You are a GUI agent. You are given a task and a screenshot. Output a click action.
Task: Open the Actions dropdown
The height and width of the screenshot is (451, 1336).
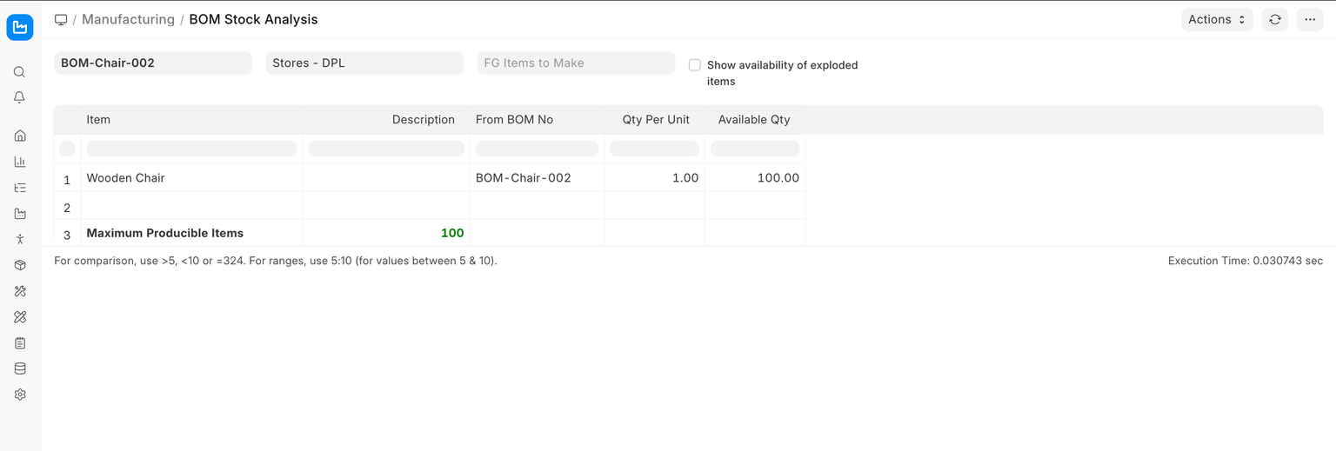coord(1216,20)
